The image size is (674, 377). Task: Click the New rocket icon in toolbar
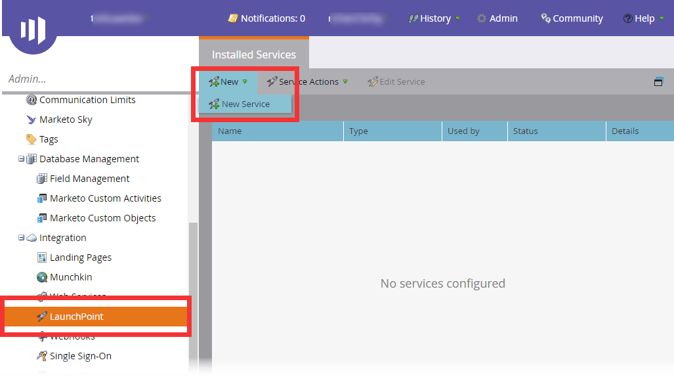[x=214, y=81]
